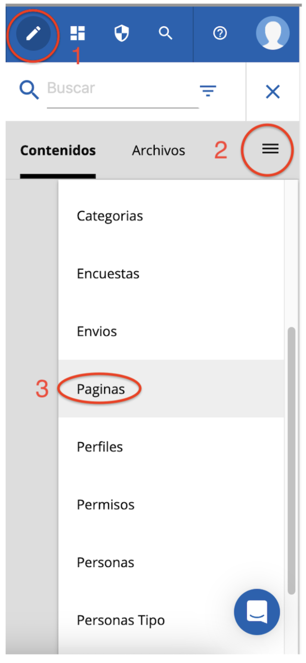Choose the Permisos option

106,505
